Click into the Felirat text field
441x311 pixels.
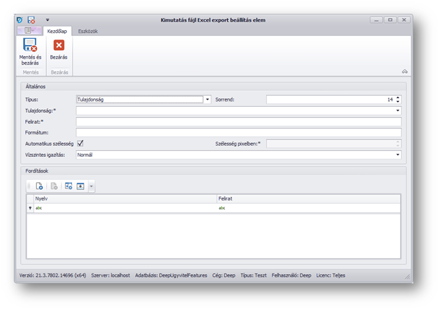coord(238,122)
